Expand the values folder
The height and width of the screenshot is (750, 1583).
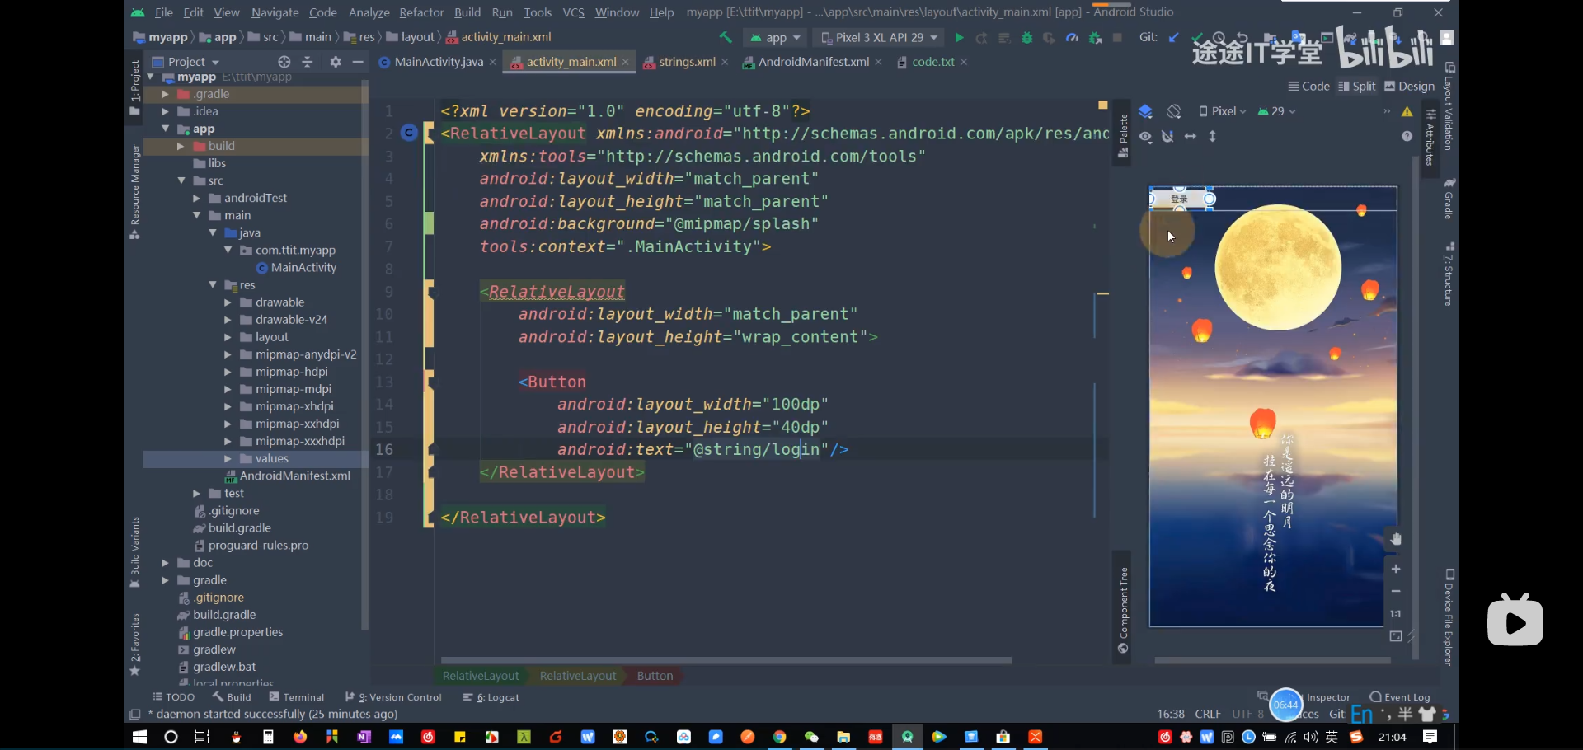[228, 458]
